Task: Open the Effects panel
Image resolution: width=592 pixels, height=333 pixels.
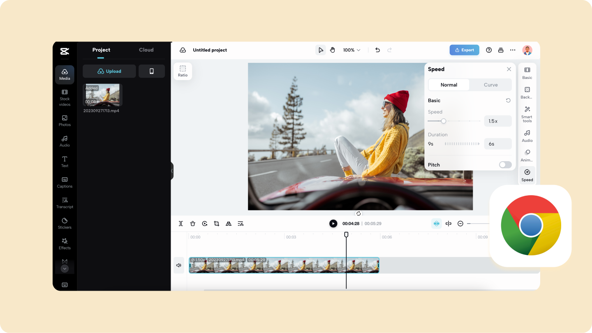Action: point(65,244)
